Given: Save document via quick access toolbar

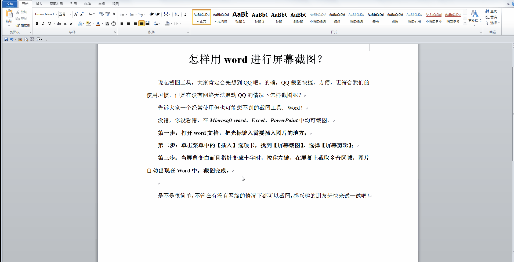Looking at the screenshot, I should [x=6, y=39].
